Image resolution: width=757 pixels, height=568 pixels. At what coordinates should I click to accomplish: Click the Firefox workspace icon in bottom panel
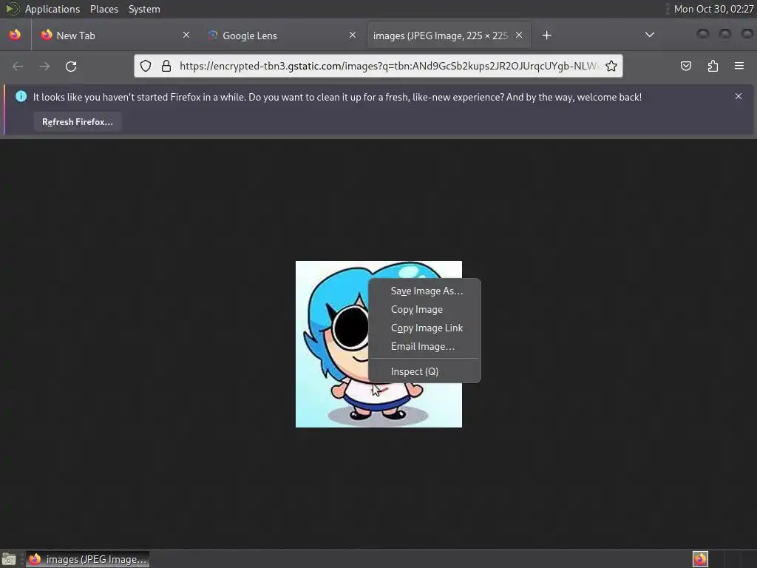[700, 559]
